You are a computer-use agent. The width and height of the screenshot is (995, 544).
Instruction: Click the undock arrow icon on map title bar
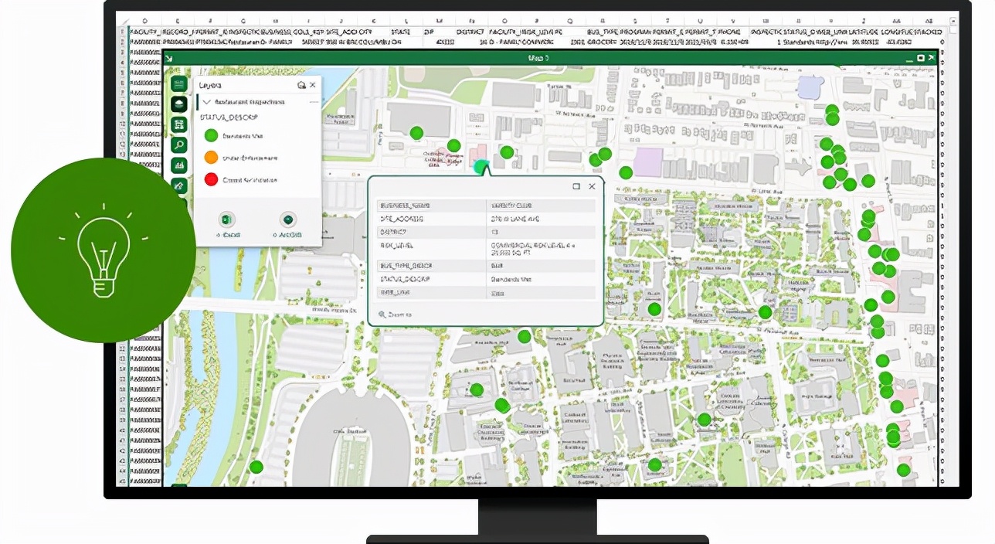168,59
